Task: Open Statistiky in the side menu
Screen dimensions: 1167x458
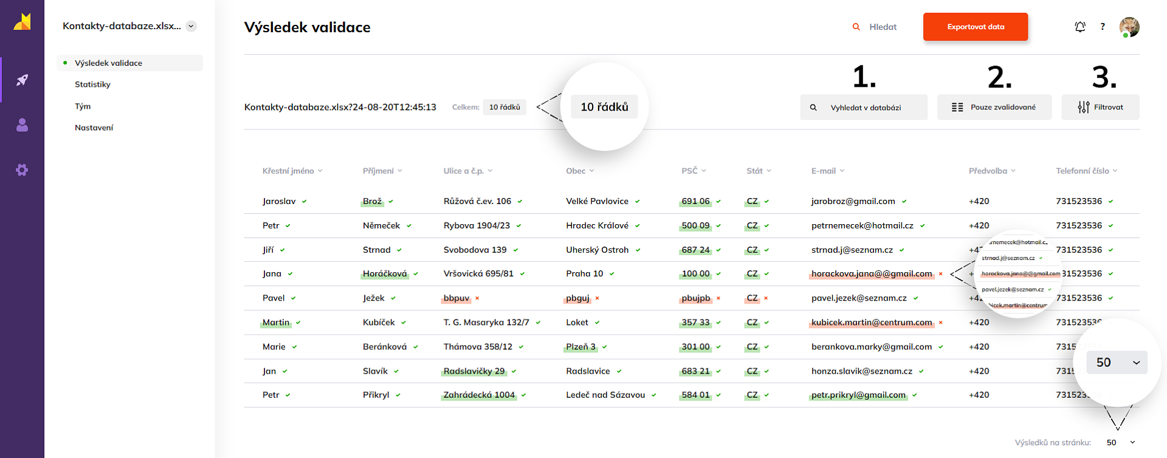Action: point(92,84)
